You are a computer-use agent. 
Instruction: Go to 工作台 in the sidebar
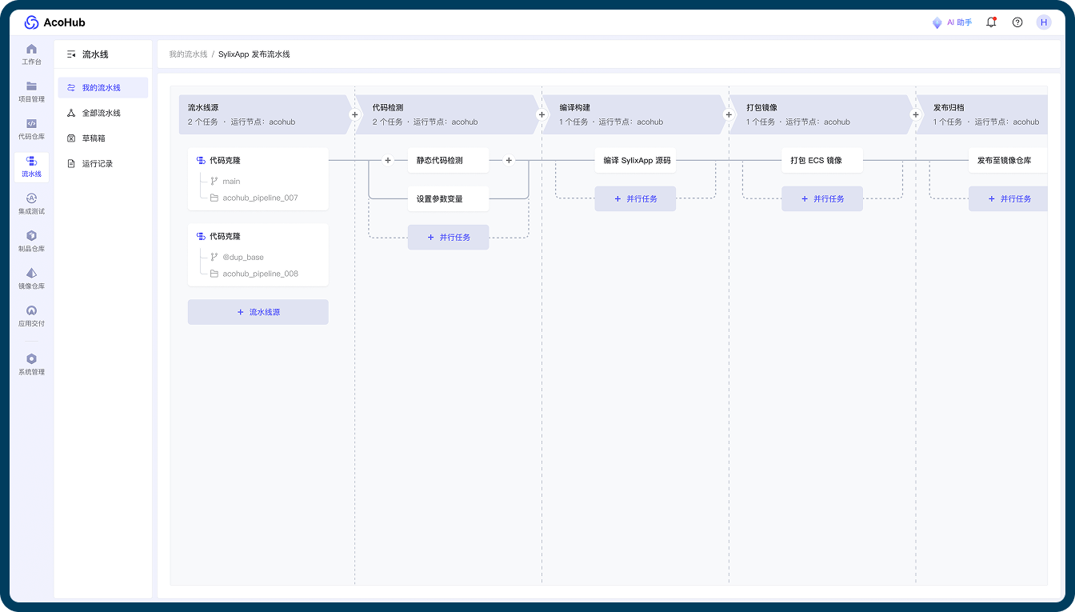31,54
